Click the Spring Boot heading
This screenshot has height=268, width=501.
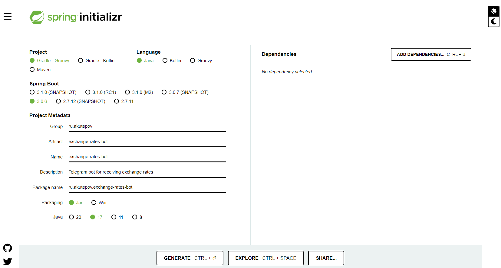[x=44, y=84]
